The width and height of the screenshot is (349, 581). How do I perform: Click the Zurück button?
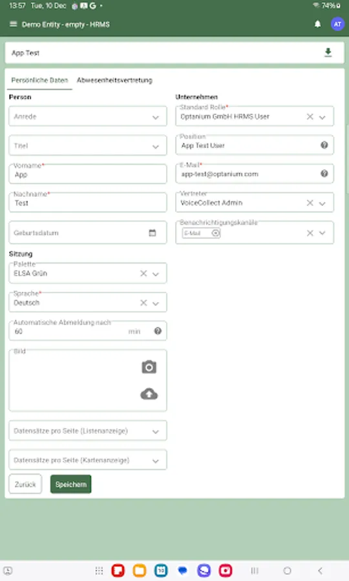25,484
